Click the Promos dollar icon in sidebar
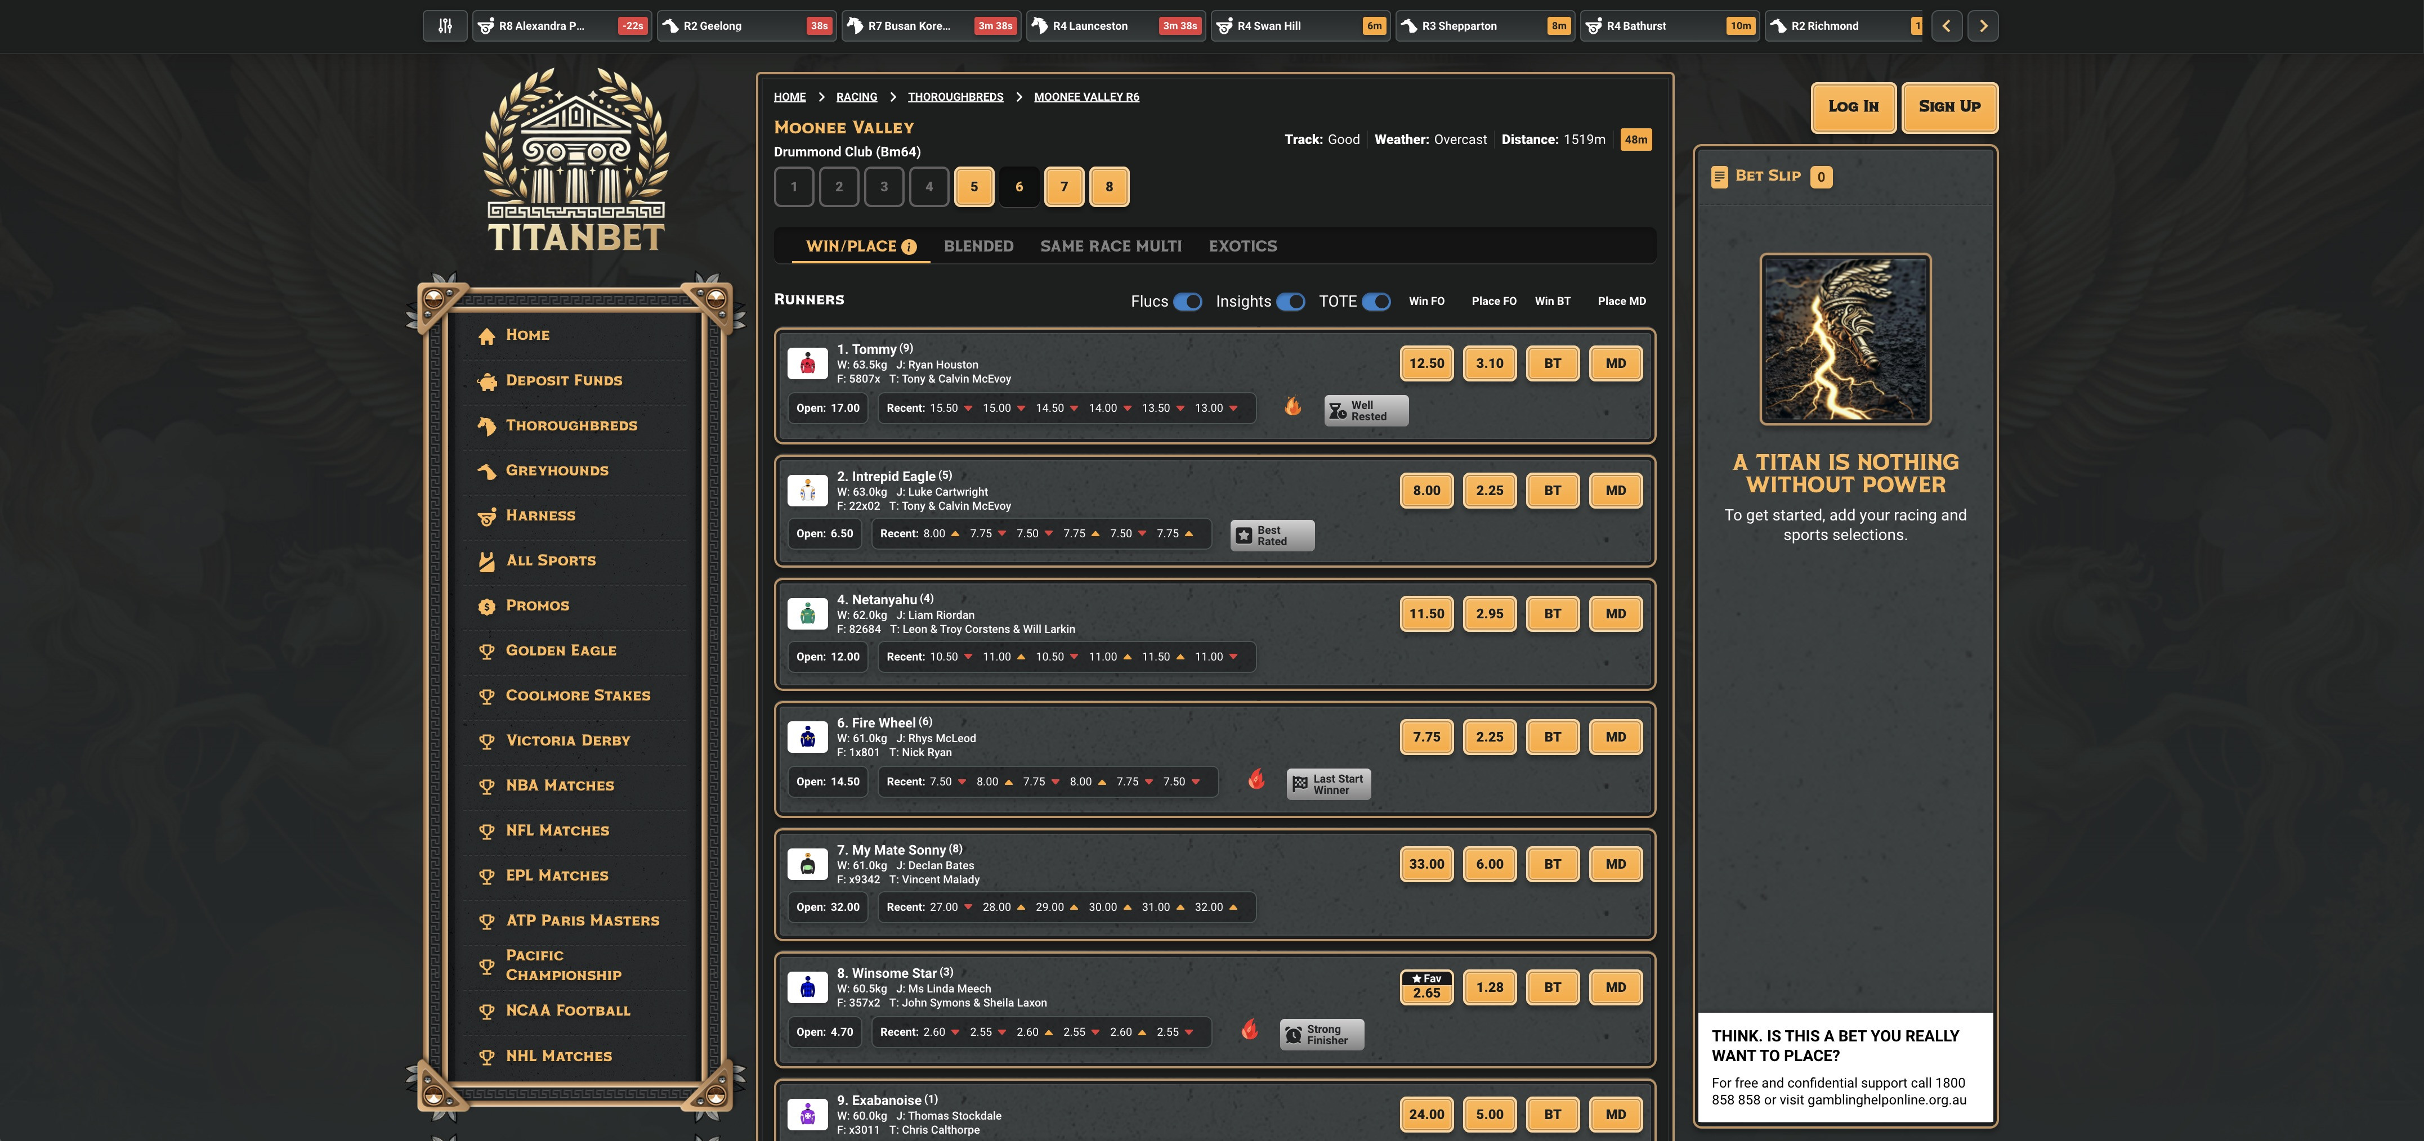 coord(486,607)
